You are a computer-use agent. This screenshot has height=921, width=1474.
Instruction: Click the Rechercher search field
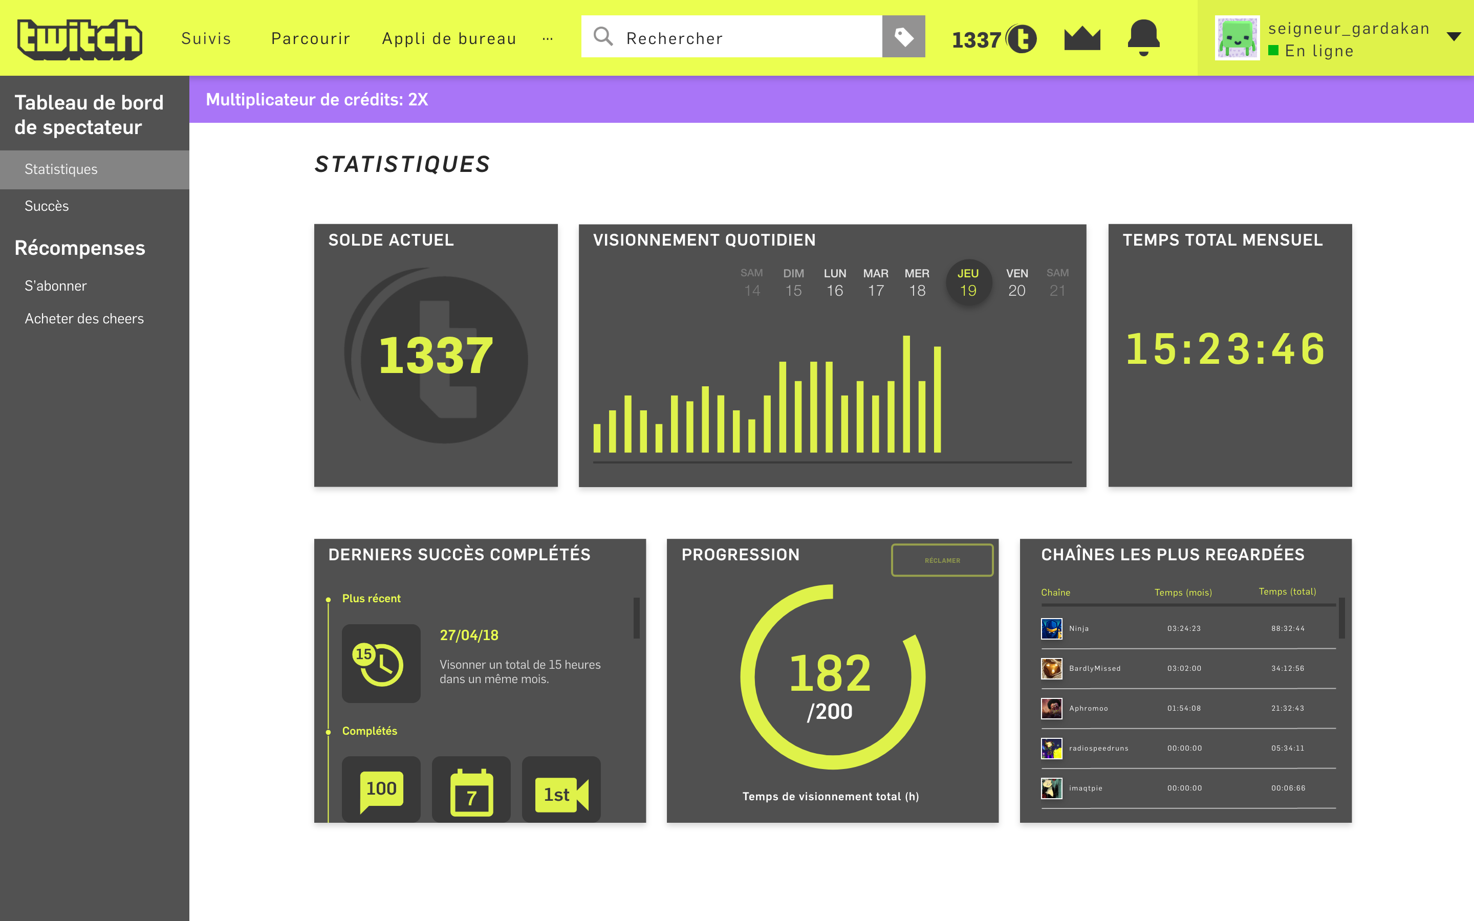click(x=731, y=36)
